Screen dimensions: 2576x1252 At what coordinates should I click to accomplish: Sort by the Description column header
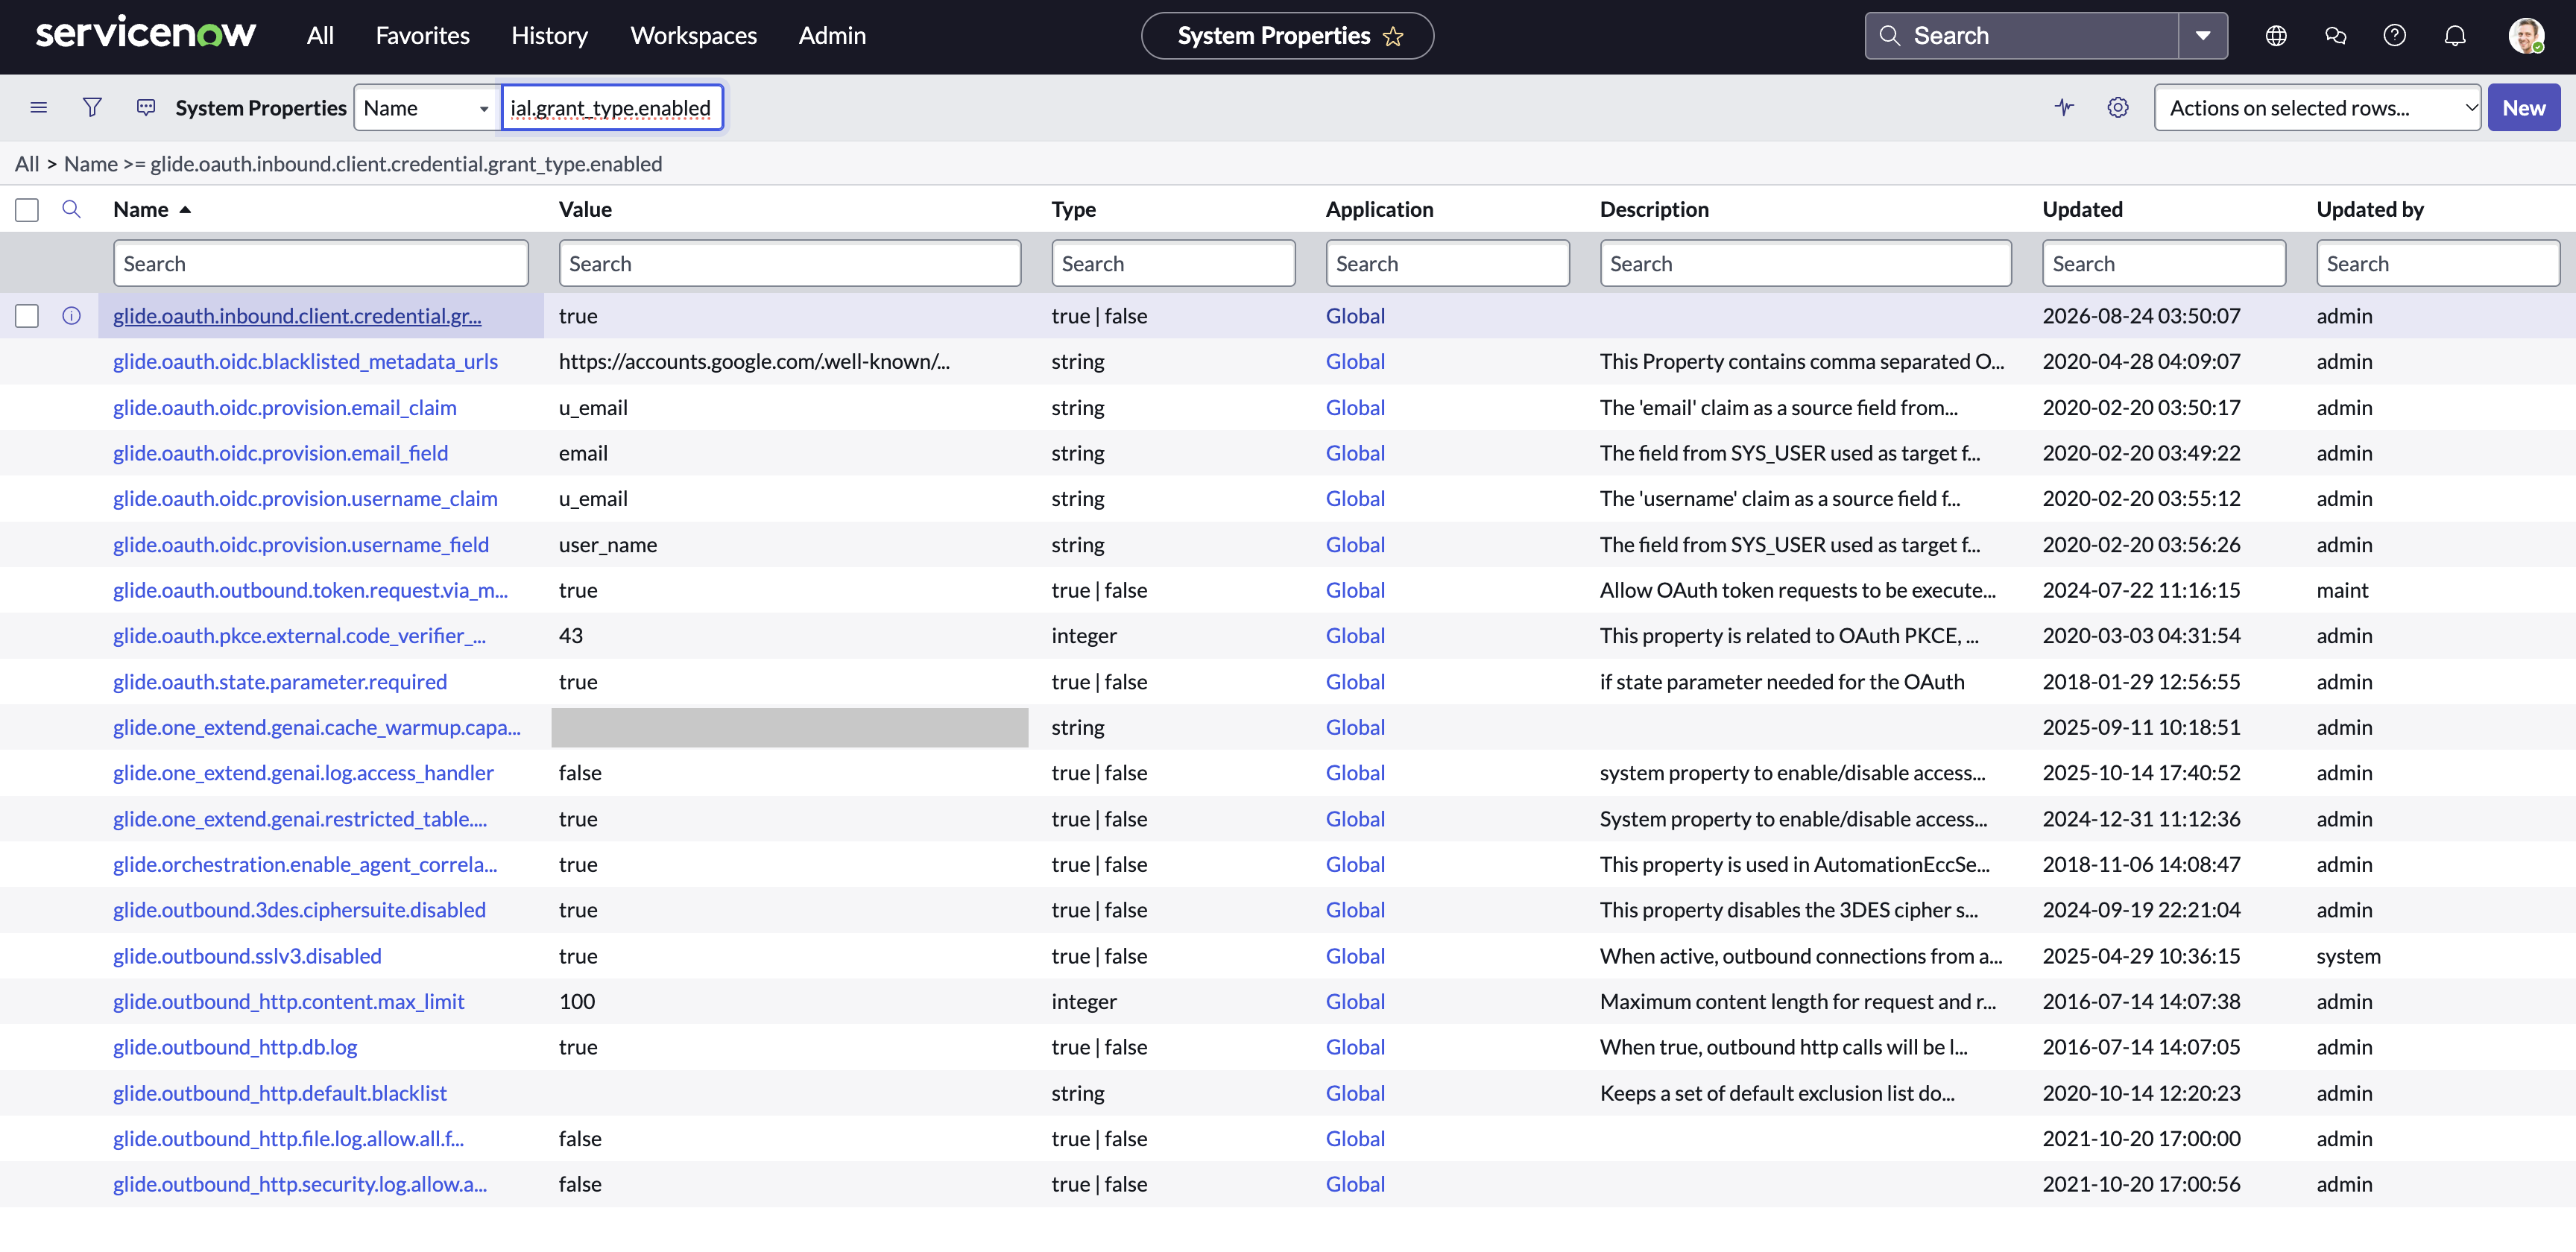[1654, 210]
